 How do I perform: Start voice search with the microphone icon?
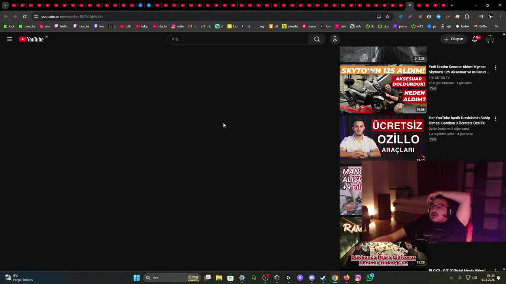(335, 39)
